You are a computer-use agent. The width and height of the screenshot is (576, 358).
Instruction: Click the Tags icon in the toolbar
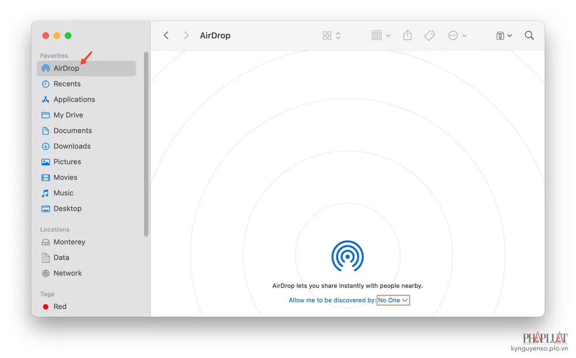click(429, 35)
